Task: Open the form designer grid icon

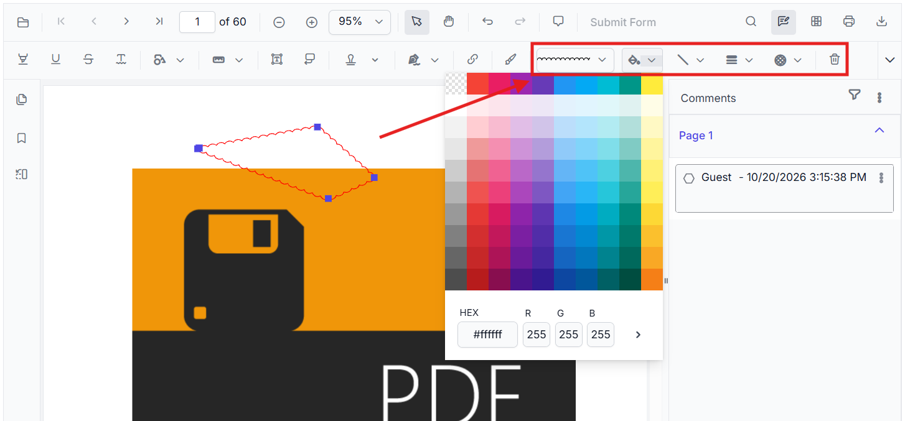Action: click(x=817, y=22)
